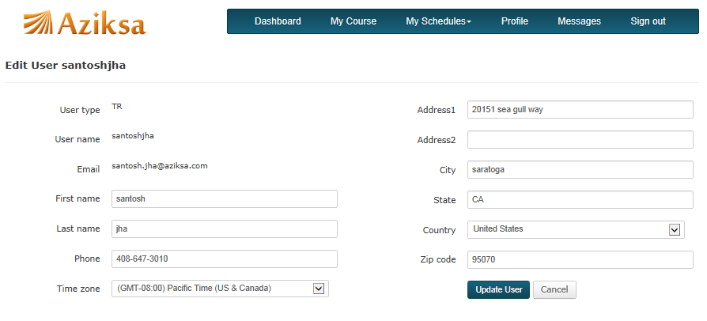
Task: Click into the Phone number field
Action: tap(225, 259)
